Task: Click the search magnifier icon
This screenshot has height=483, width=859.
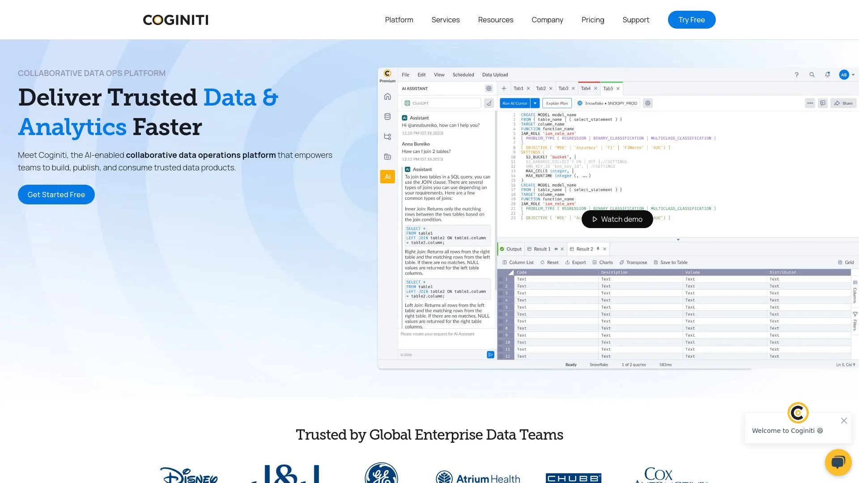Action: [812, 75]
